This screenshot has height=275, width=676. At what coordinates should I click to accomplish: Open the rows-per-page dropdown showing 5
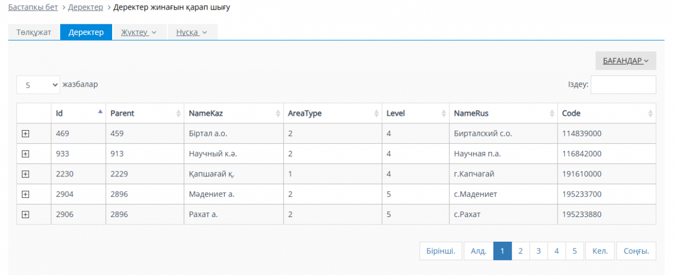coord(38,85)
